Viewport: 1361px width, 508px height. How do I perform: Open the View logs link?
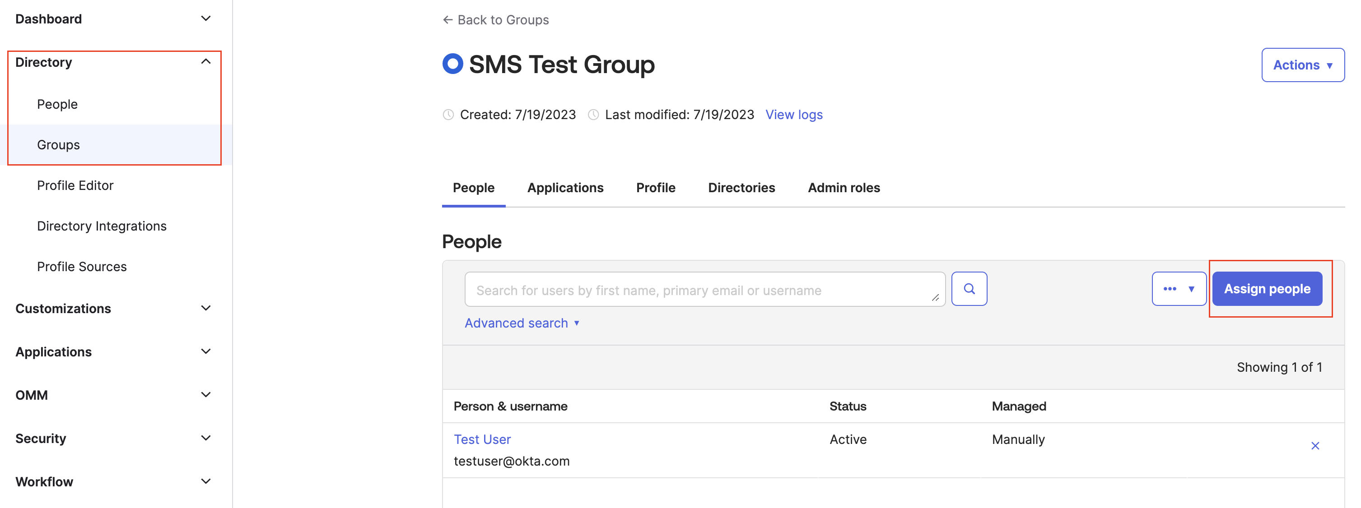point(793,115)
